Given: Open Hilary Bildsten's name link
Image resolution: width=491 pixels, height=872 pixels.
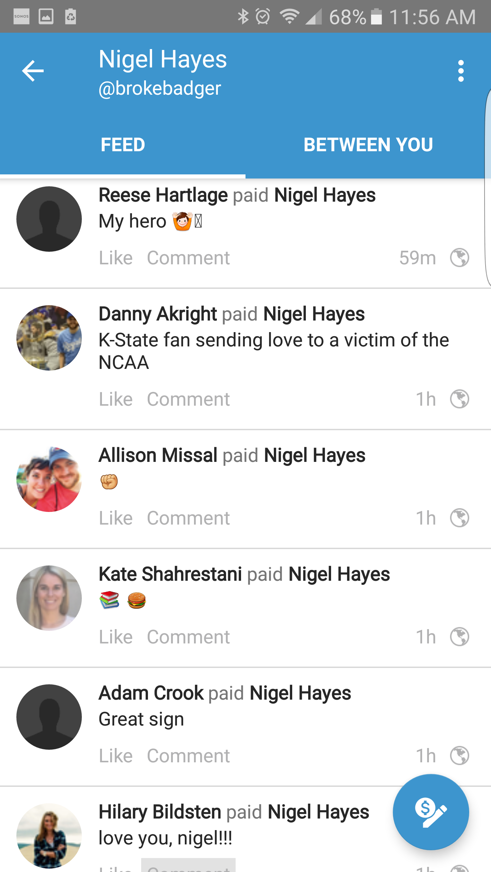Looking at the screenshot, I should pyautogui.click(x=160, y=812).
